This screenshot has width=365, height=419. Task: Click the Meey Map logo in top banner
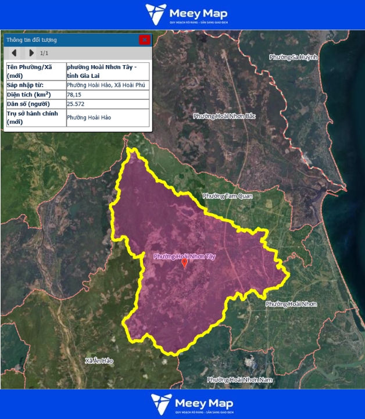[187, 15]
